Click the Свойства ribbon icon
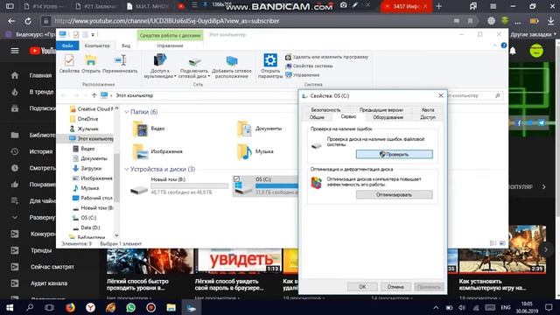The height and width of the screenshot is (315, 560). pyautogui.click(x=69, y=64)
